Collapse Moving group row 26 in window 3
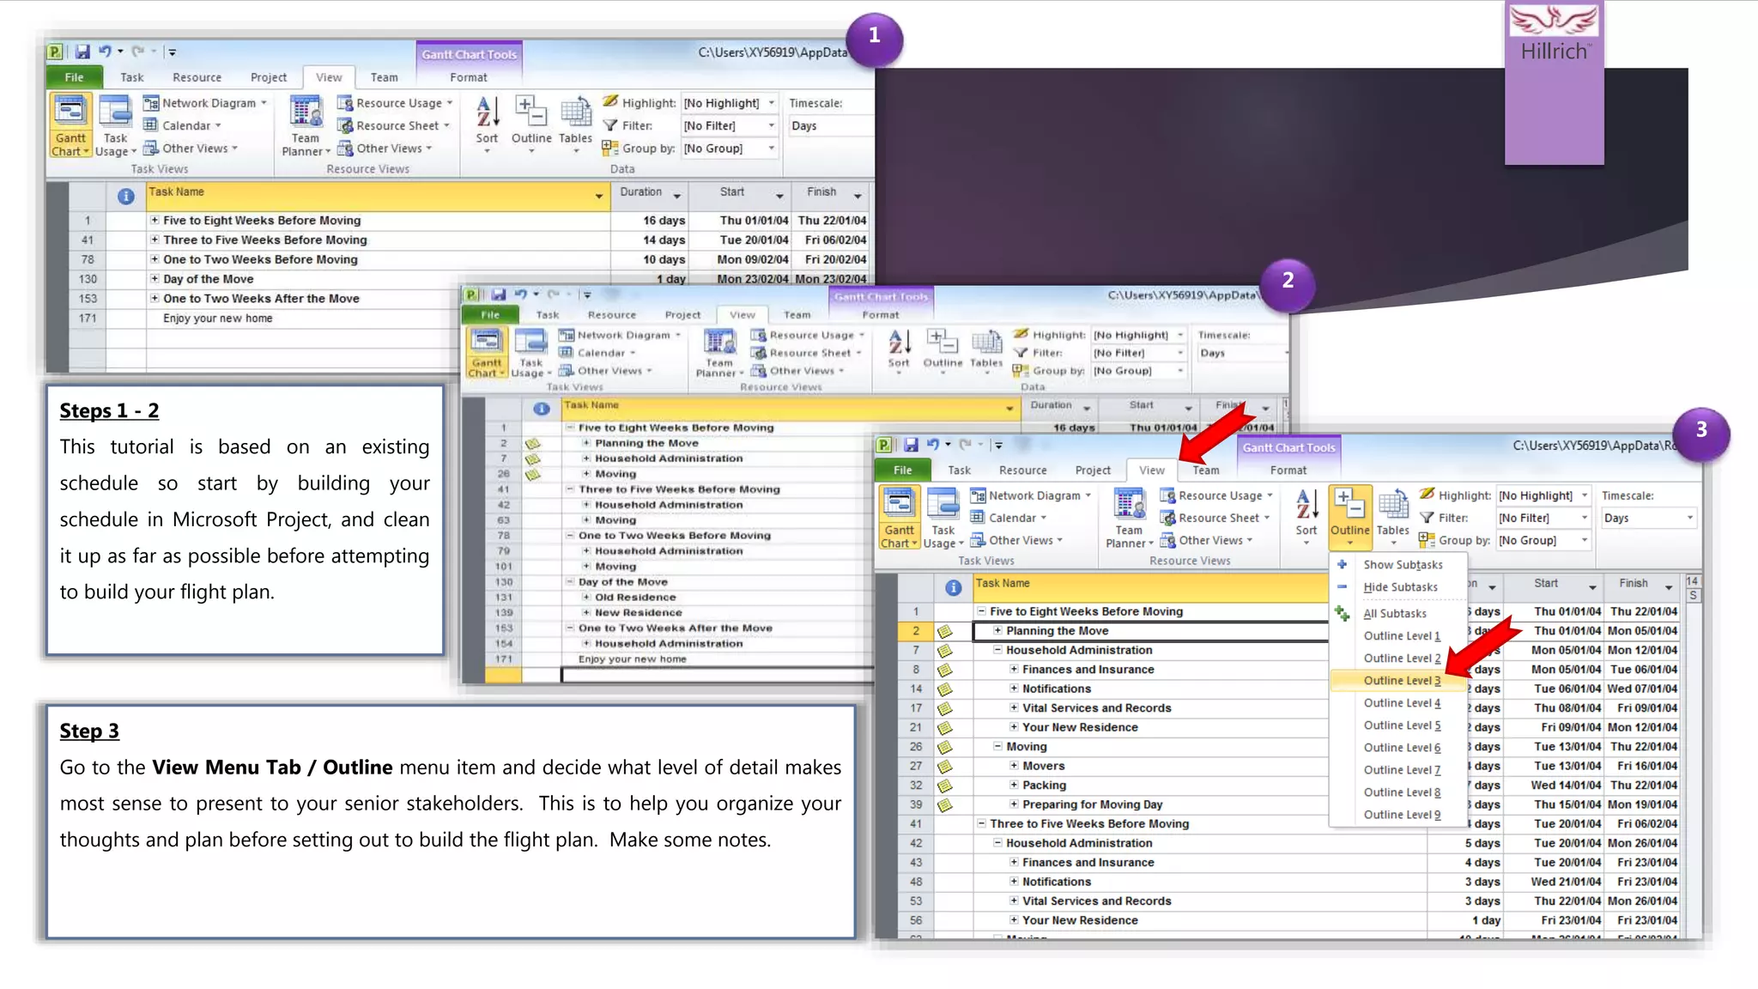The image size is (1758, 989). (x=997, y=747)
